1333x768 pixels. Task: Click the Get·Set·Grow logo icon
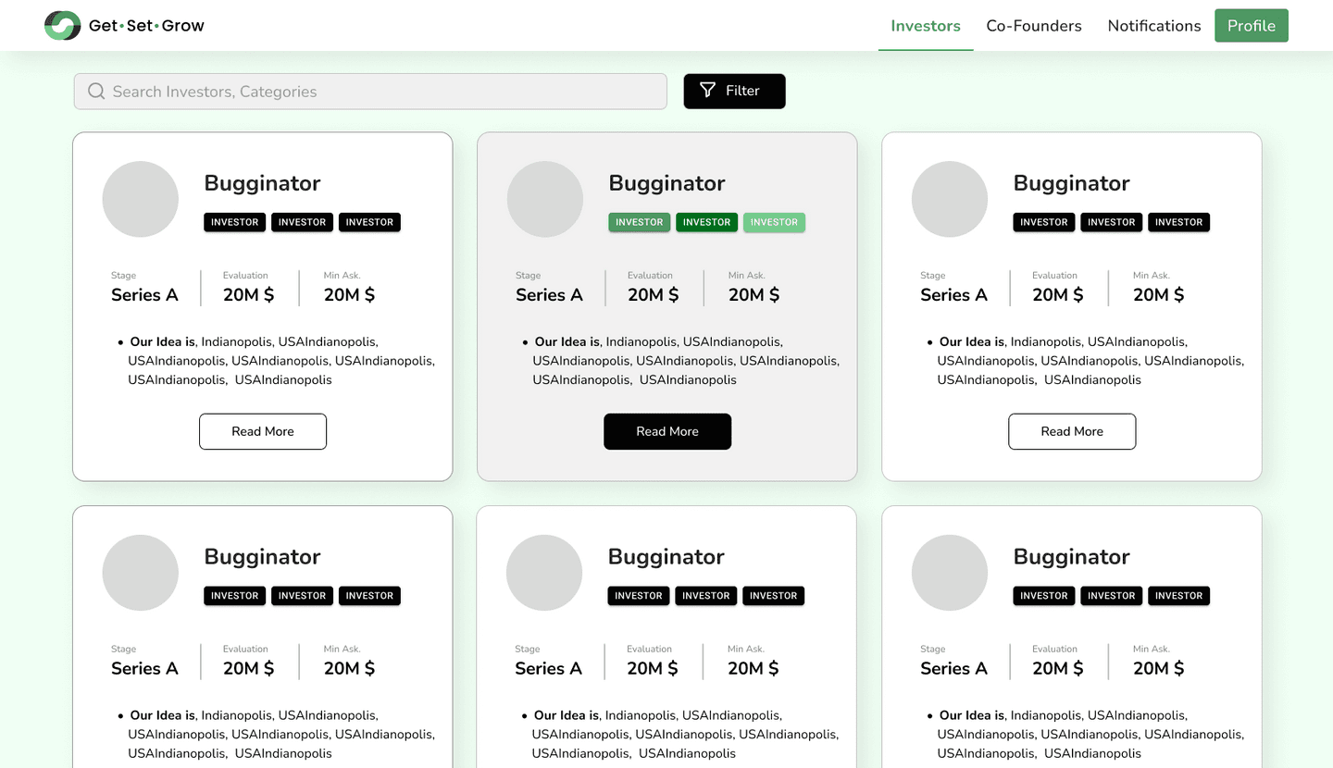tap(63, 25)
